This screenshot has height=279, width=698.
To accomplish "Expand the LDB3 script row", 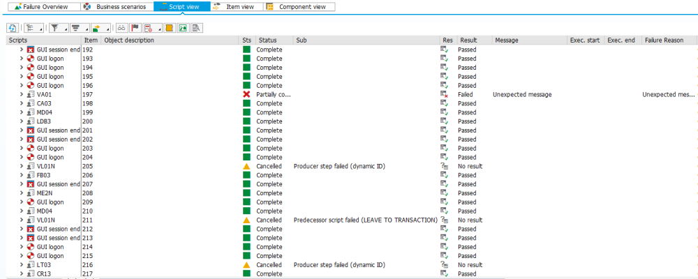I will tap(22, 121).
